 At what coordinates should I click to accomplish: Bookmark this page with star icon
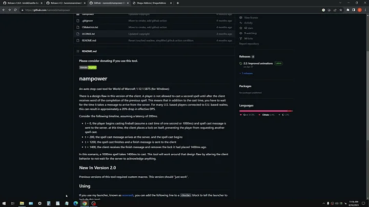pyautogui.click(x=341, y=10)
